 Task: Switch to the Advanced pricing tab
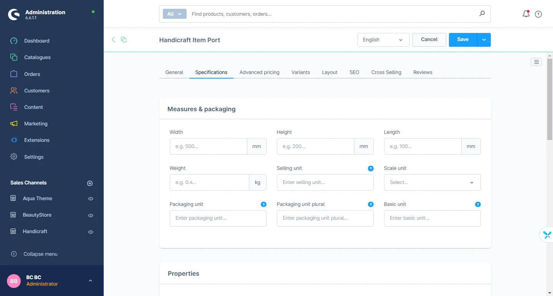coord(259,72)
